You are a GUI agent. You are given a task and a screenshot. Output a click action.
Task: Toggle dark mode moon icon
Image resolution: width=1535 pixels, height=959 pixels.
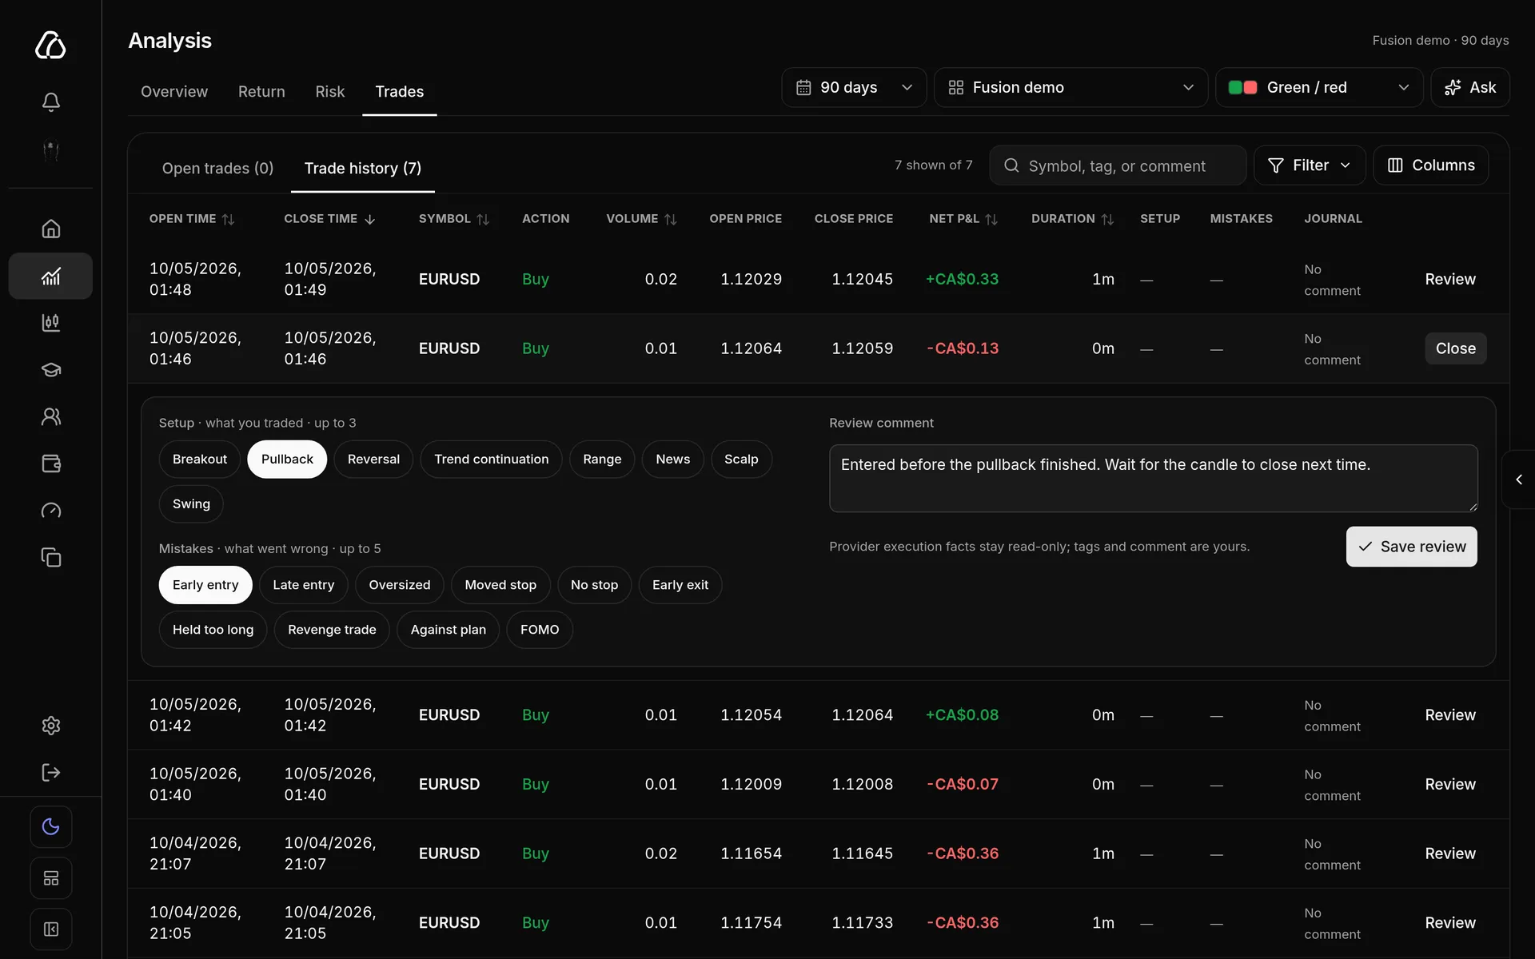click(50, 826)
